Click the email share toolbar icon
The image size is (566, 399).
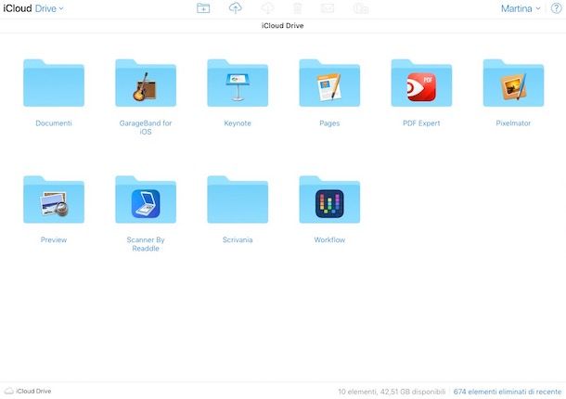tap(328, 8)
